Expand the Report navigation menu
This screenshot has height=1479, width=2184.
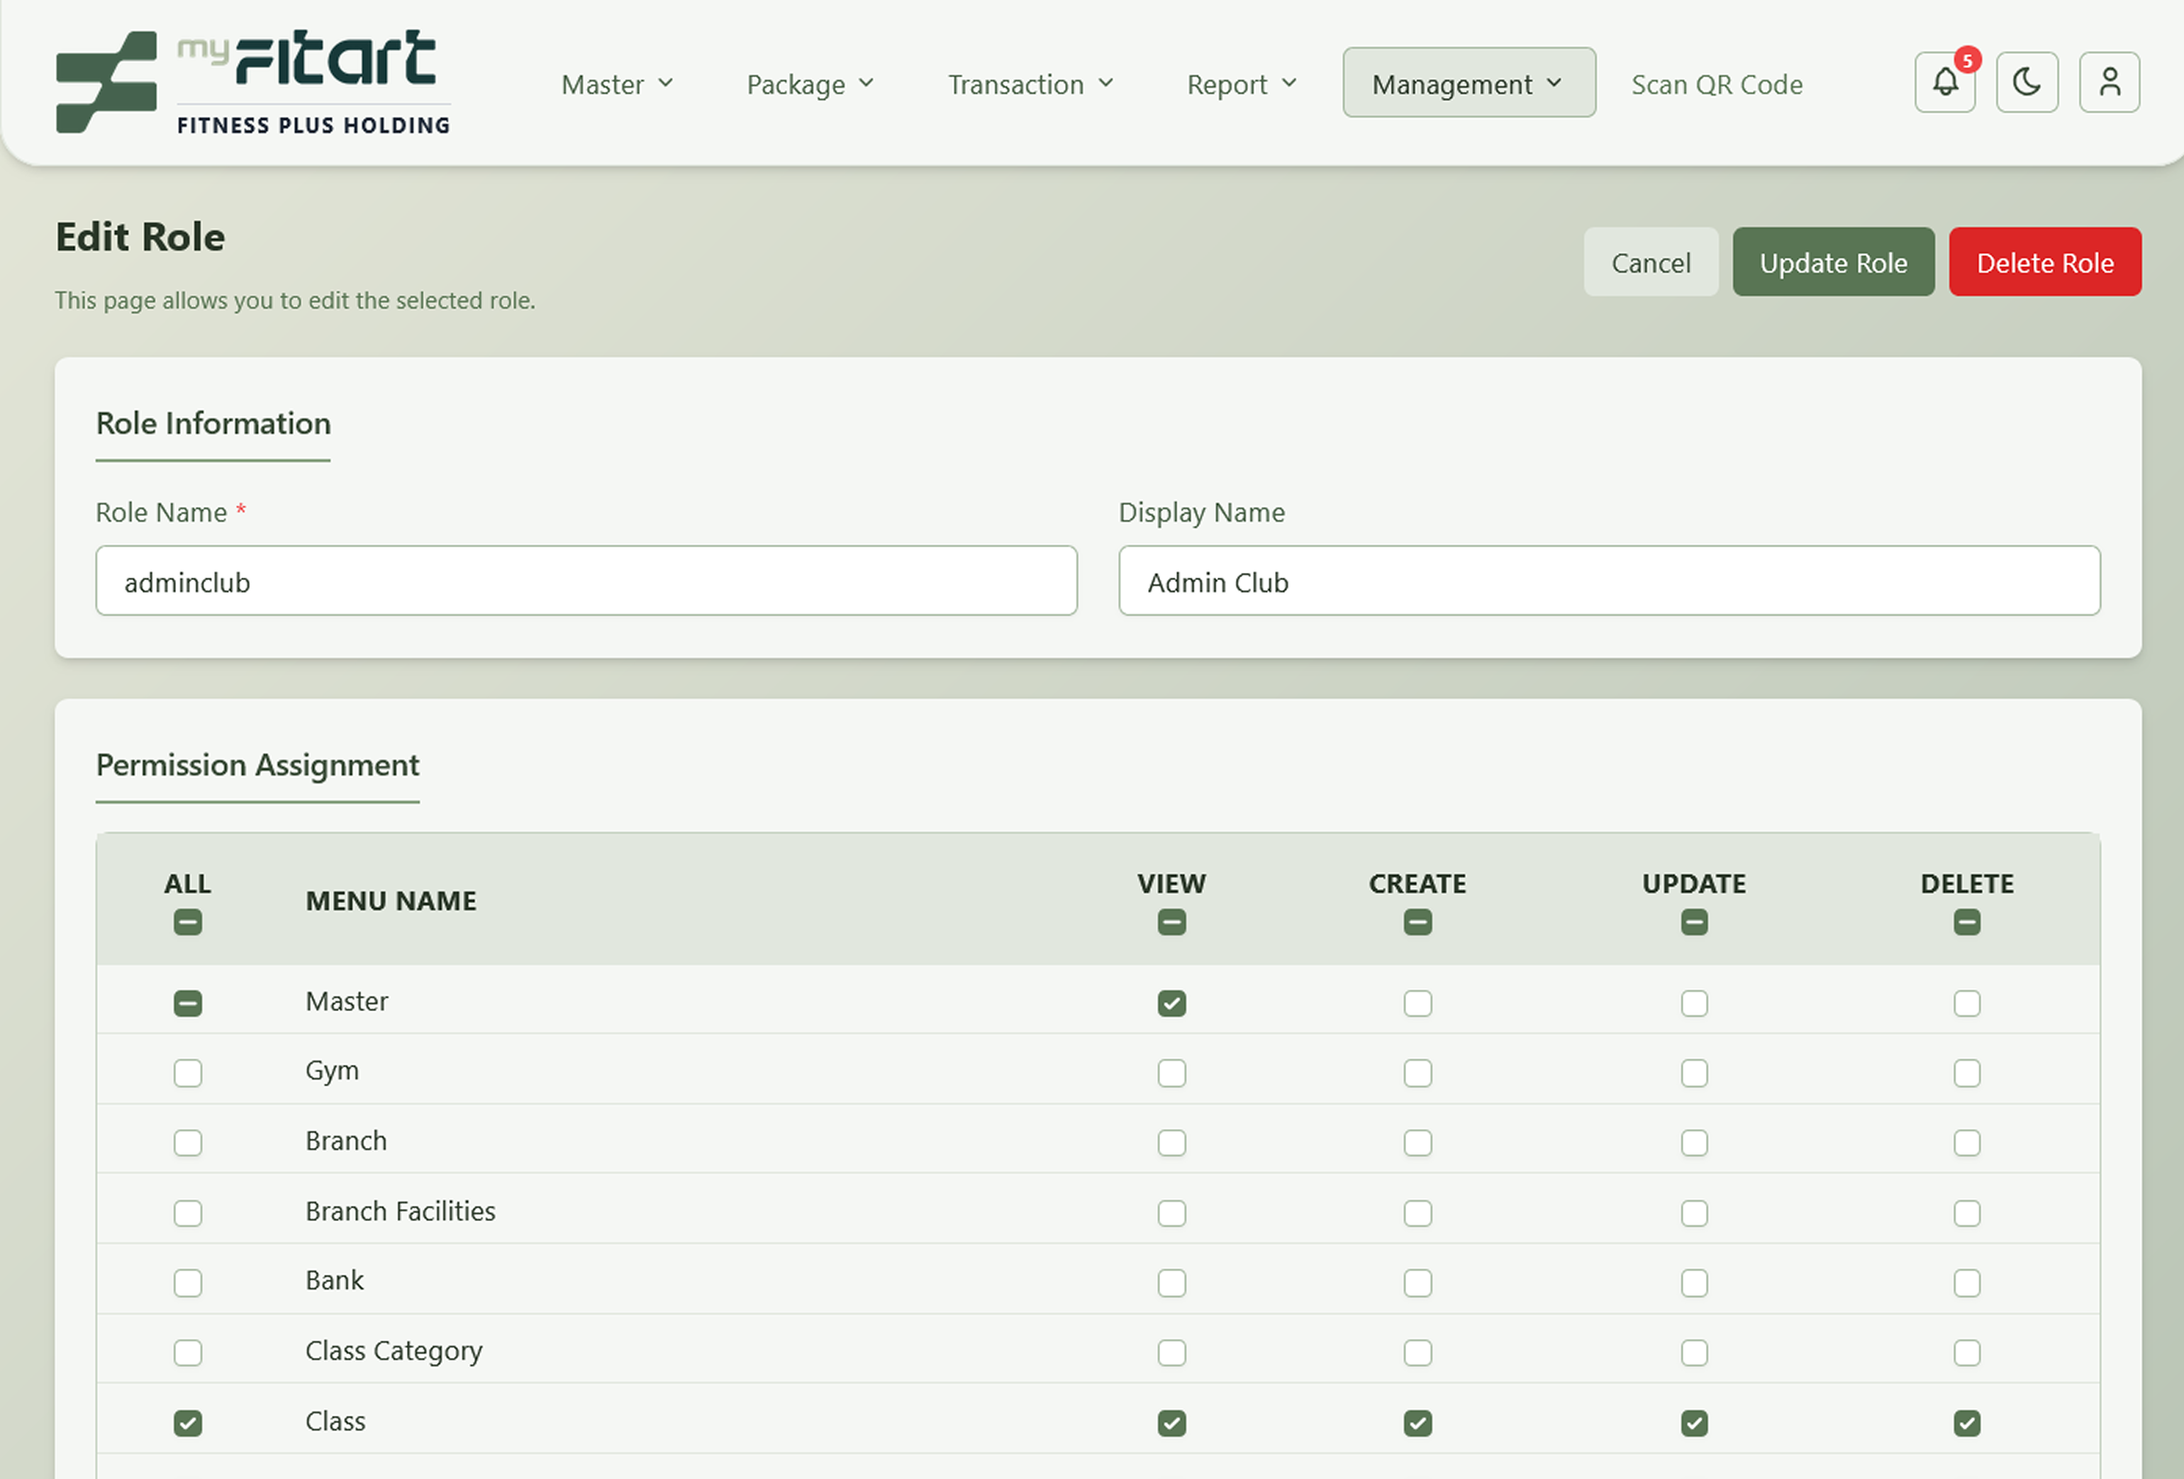click(1242, 84)
